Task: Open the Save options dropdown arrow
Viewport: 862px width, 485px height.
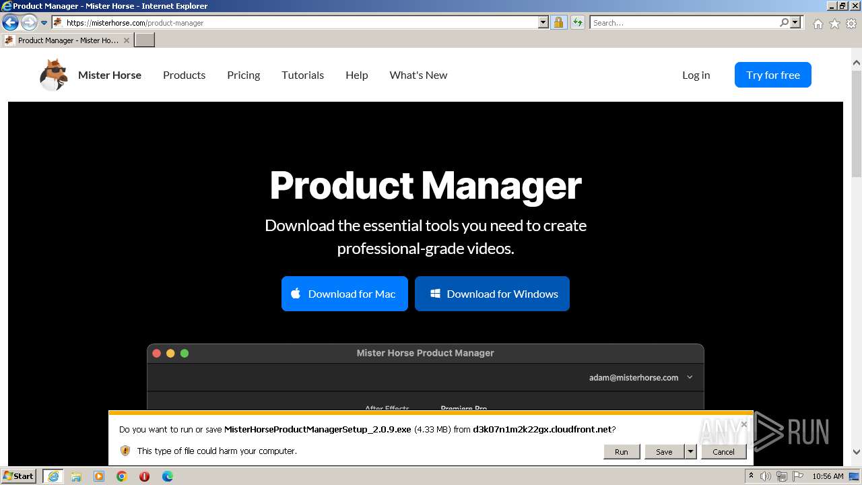Action: 690,451
